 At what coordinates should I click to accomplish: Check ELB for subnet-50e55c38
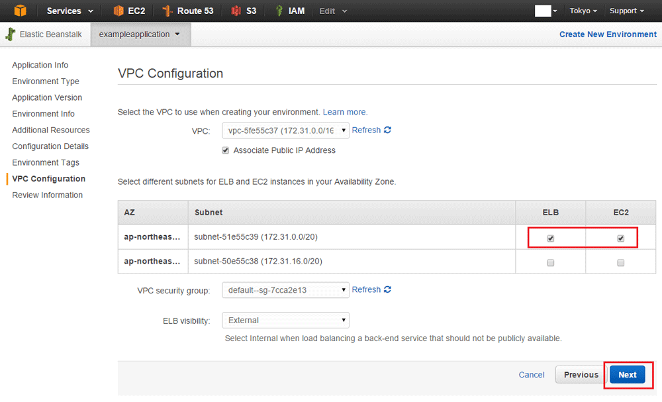(551, 263)
